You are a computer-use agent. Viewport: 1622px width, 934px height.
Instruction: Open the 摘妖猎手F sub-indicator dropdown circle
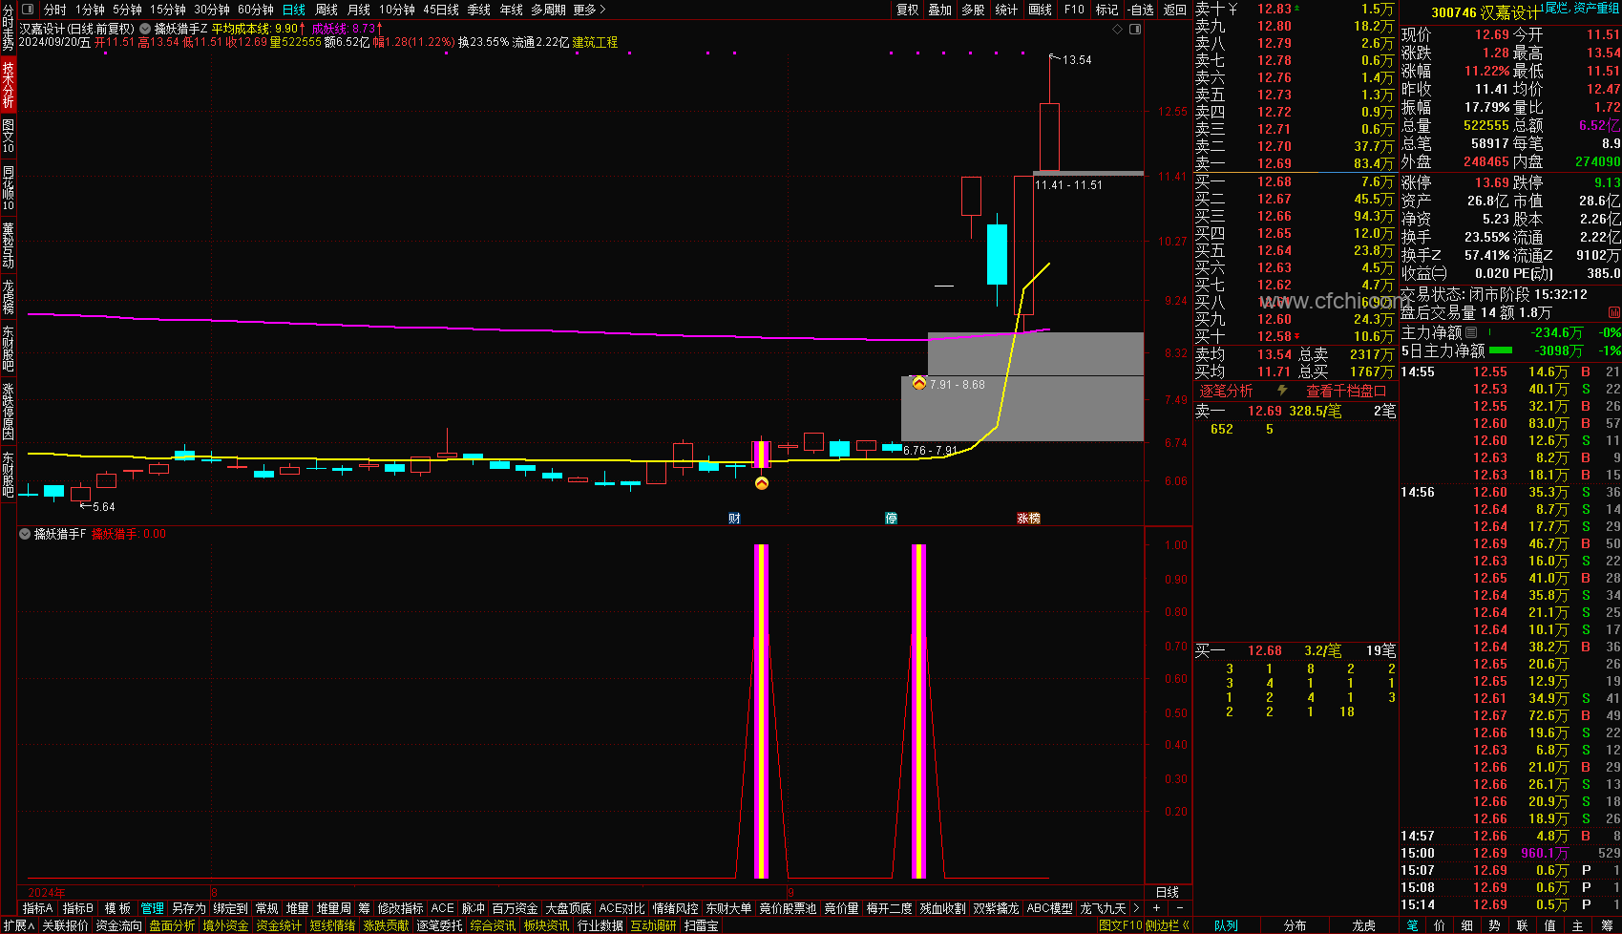(x=25, y=535)
